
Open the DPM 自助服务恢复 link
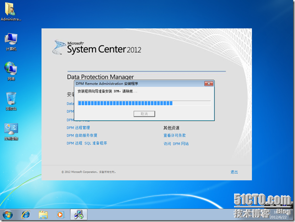(82, 135)
